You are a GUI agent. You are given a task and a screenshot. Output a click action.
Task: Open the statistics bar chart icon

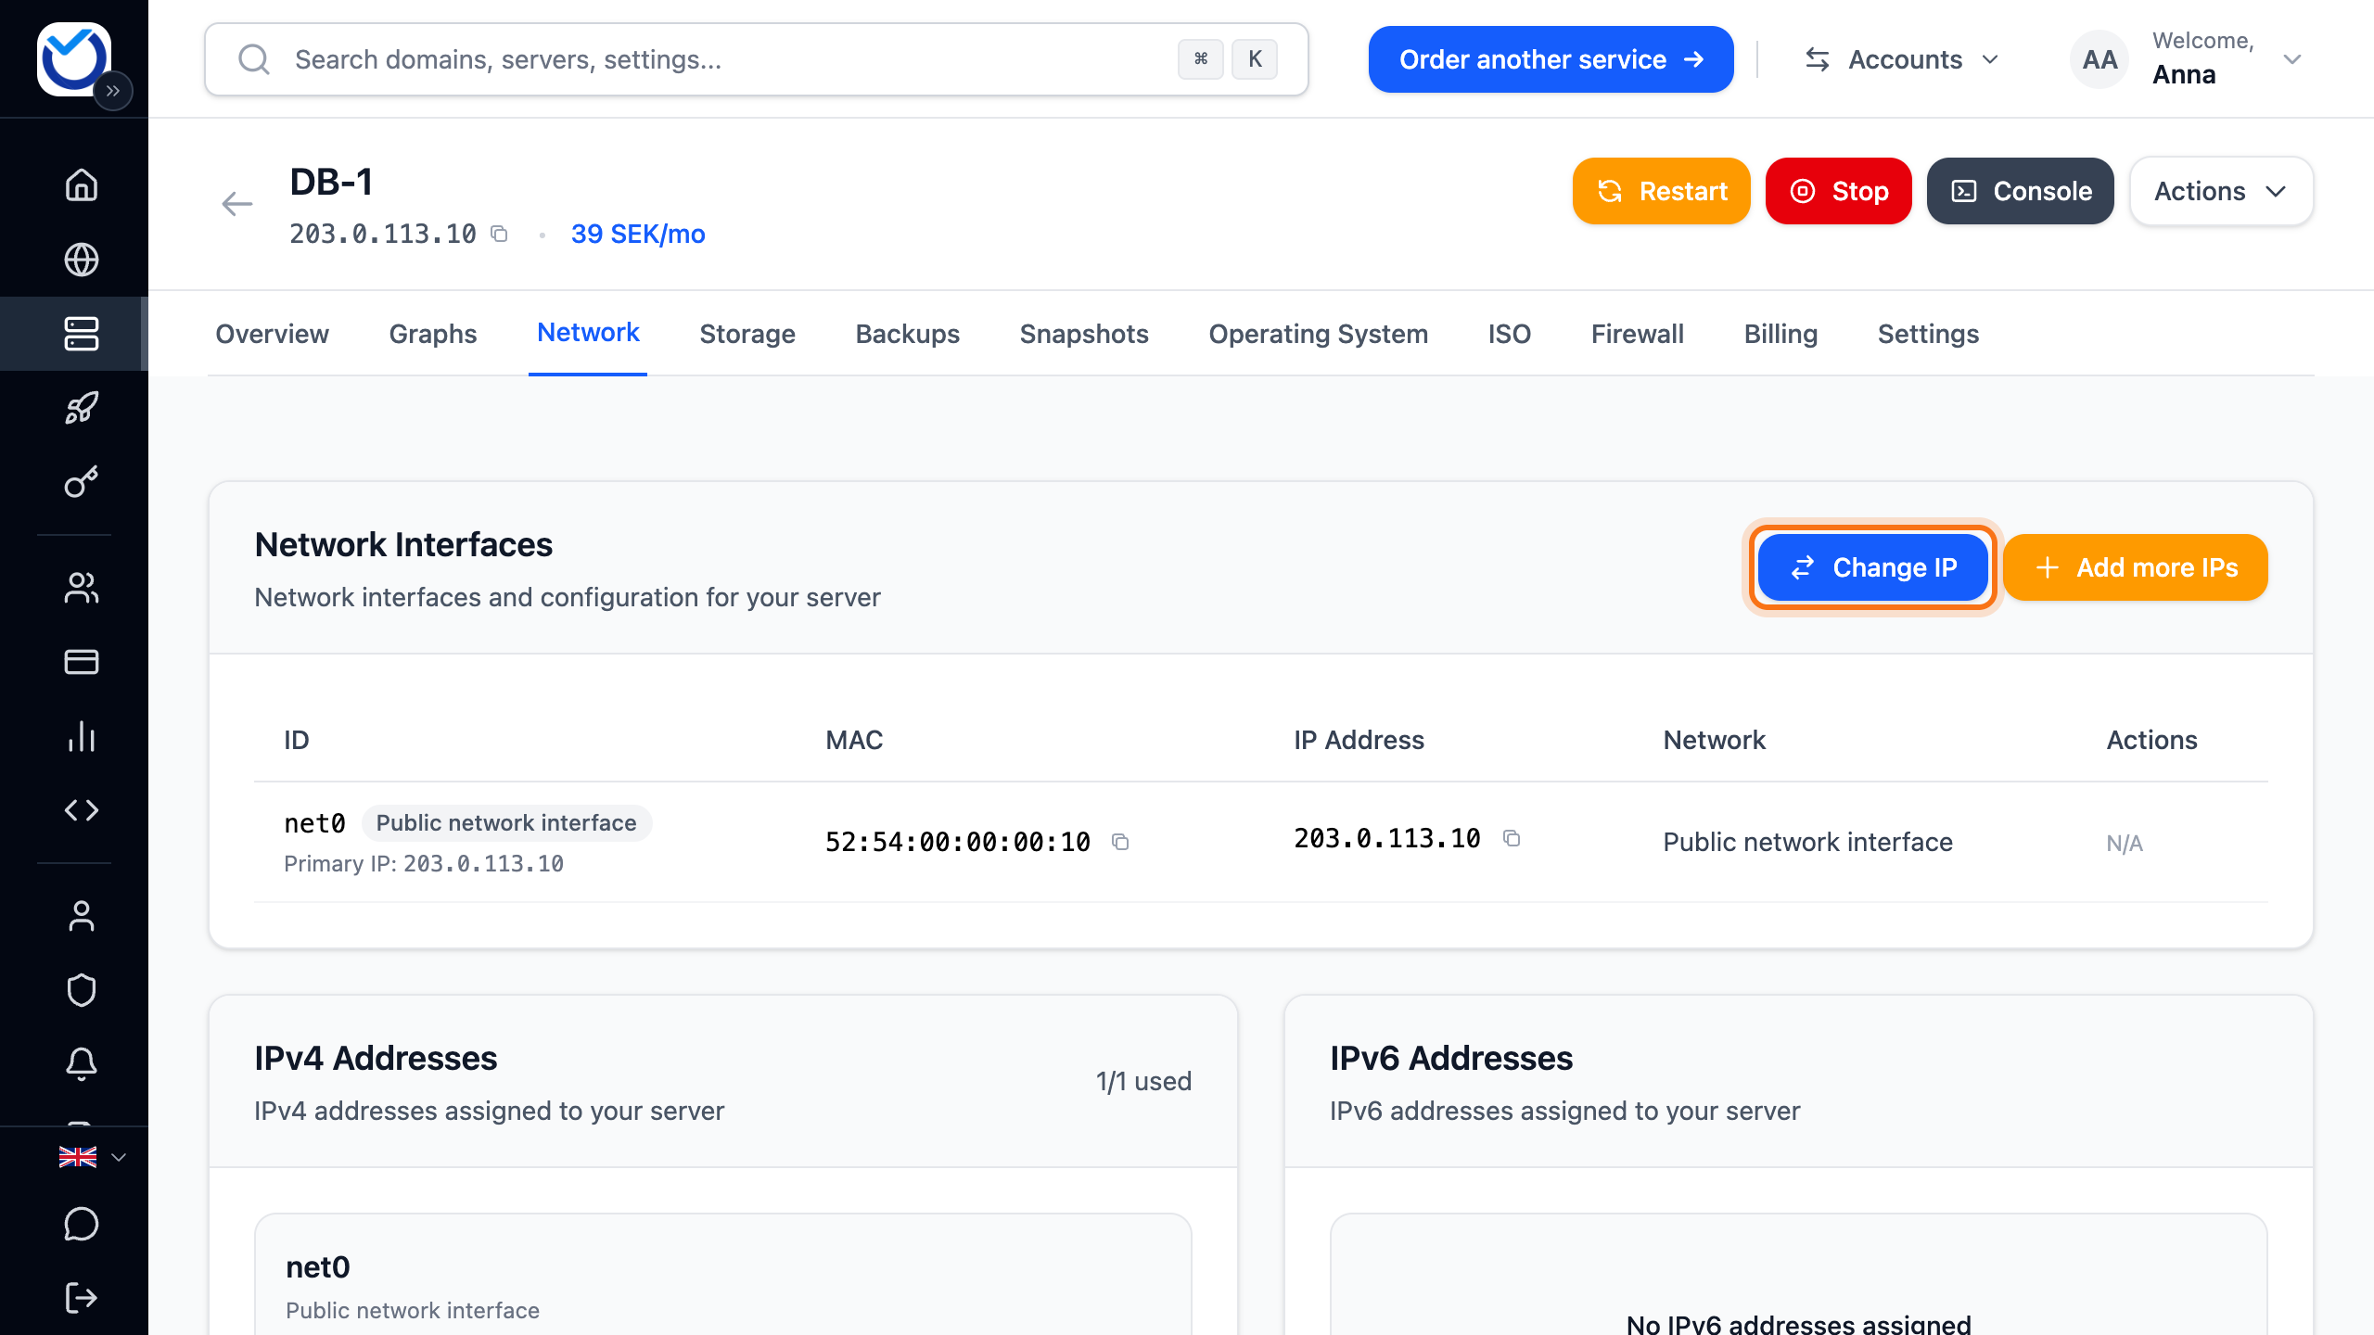82,736
